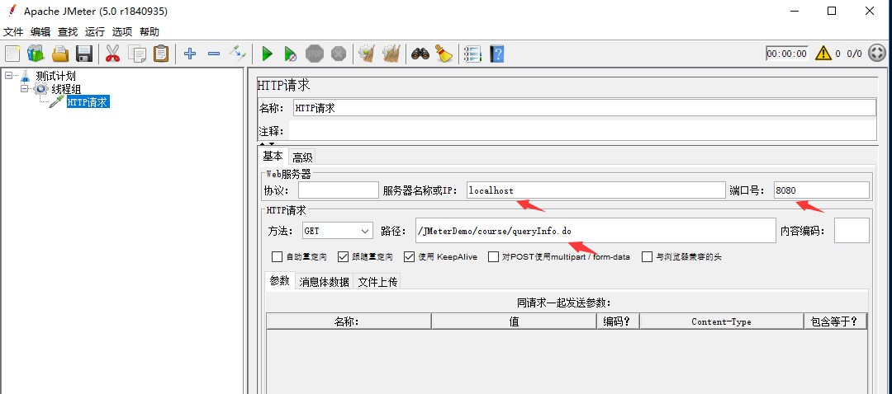The image size is (892, 394).
Task: Collapse all nodes with the minus icon
Action: (x=214, y=54)
